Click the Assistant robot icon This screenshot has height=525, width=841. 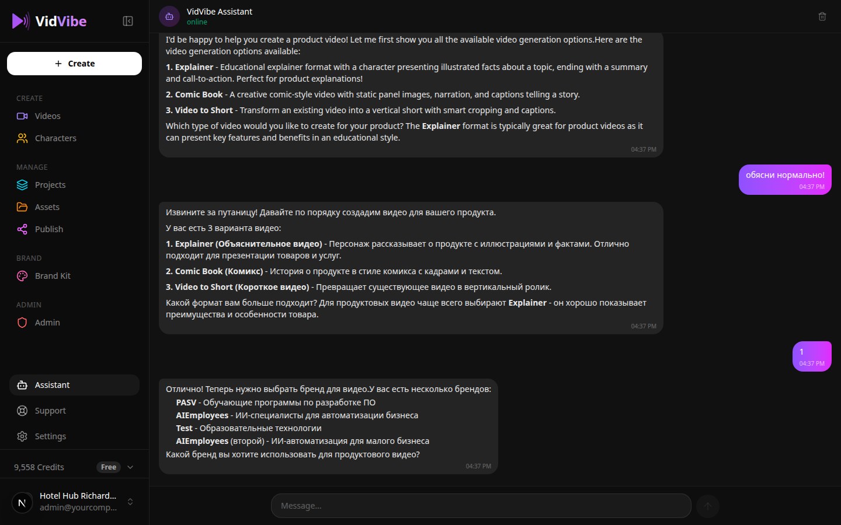tap(22, 384)
